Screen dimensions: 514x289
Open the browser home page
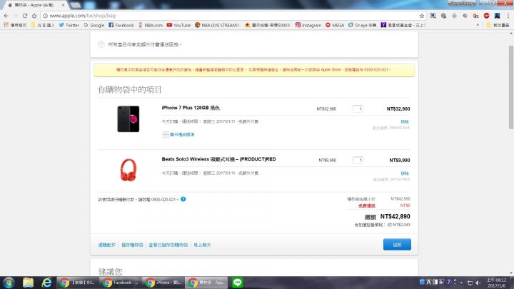tap(34, 16)
